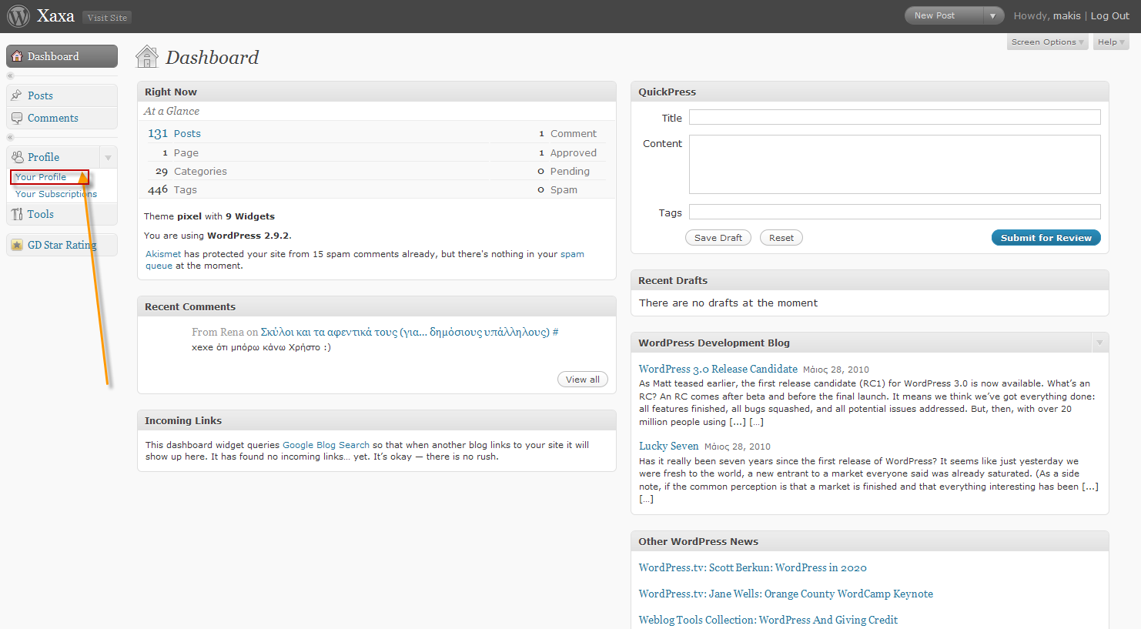
Task: Click the separator arrow above Profile menu
Action: [x=10, y=137]
